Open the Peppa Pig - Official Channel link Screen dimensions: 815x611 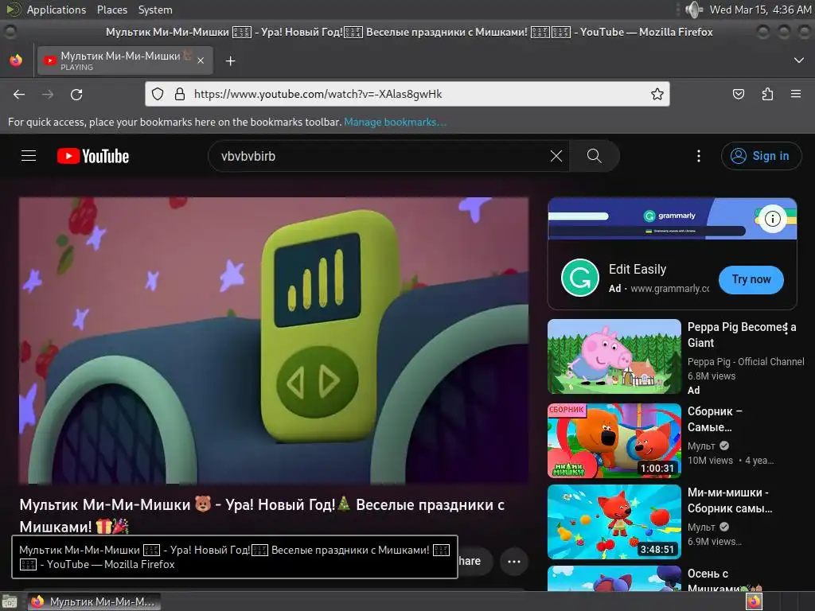(x=746, y=362)
